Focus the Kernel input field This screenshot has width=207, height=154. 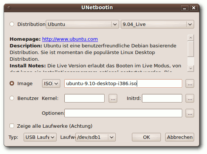[85, 98]
